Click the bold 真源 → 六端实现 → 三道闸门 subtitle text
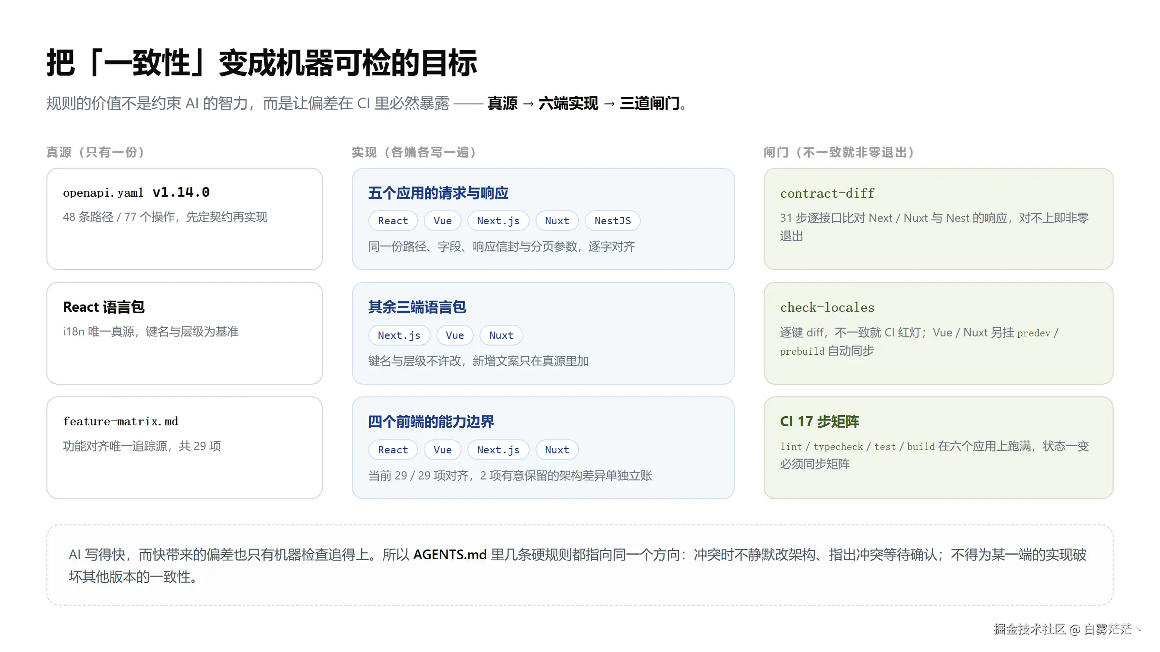This screenshot has width=1160, height=652. tap(583, 103)
